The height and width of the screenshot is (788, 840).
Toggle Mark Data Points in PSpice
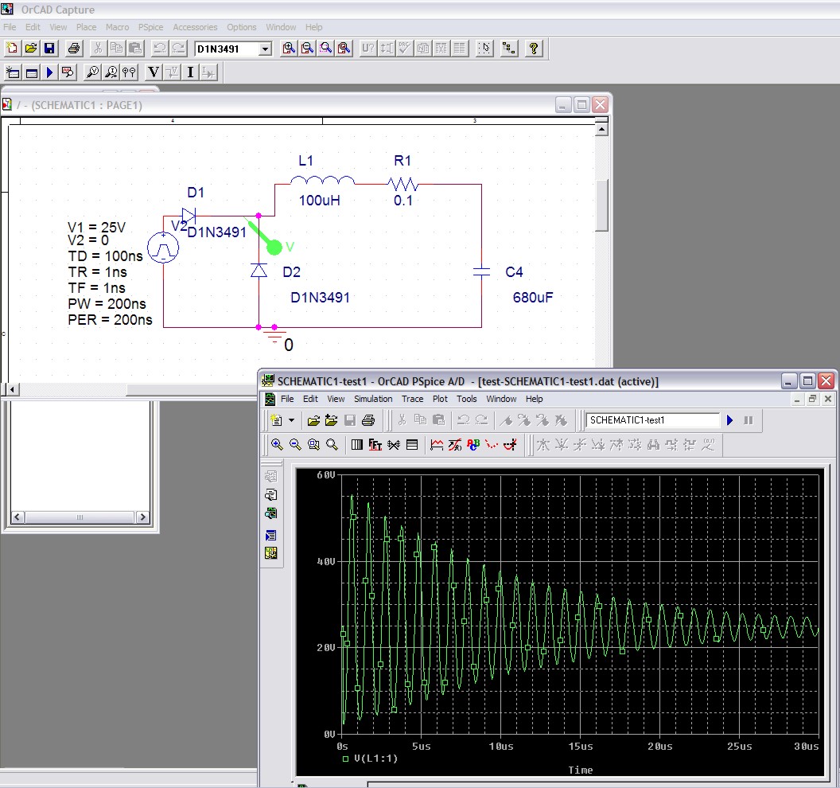tap(492, 444)
